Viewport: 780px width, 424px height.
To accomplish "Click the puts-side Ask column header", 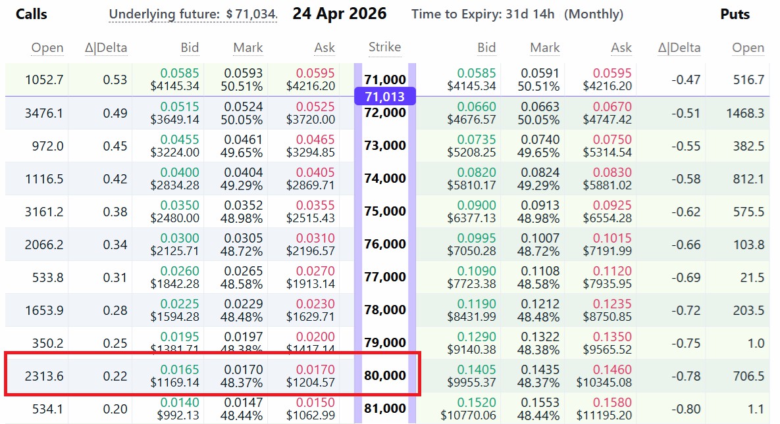I will (621, 47).
